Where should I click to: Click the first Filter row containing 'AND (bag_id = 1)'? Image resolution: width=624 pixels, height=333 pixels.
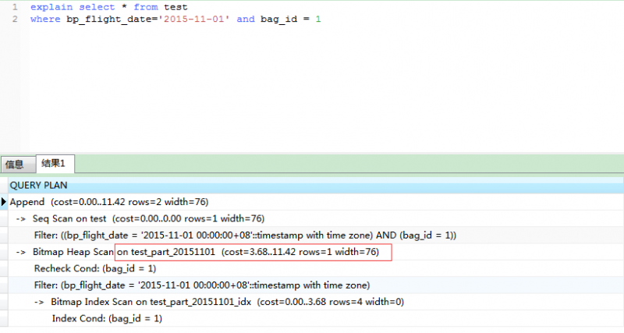(x=316, y=236)
